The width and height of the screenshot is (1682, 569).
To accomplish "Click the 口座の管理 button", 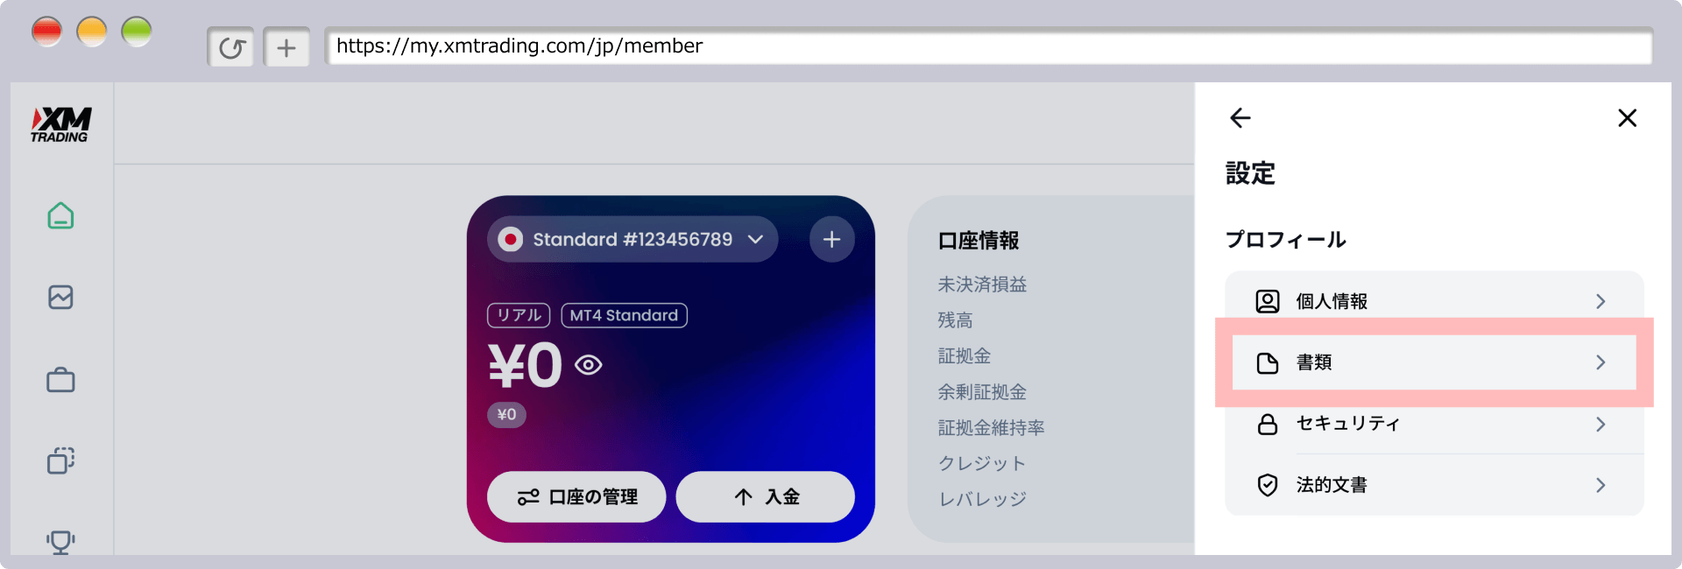I will click(x=576, y=497).
